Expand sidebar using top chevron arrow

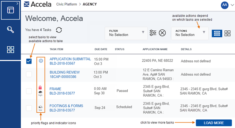(x=18, y=3)
